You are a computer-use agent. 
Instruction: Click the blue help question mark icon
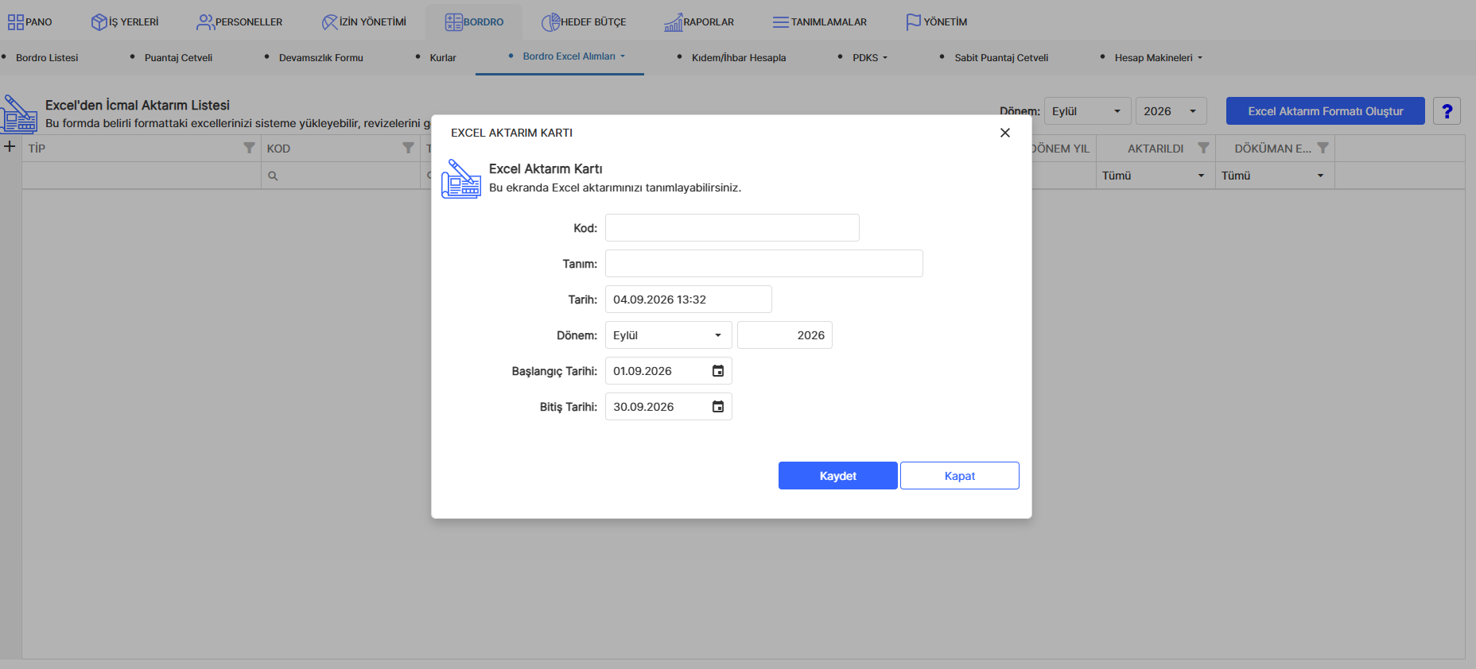1447,111
